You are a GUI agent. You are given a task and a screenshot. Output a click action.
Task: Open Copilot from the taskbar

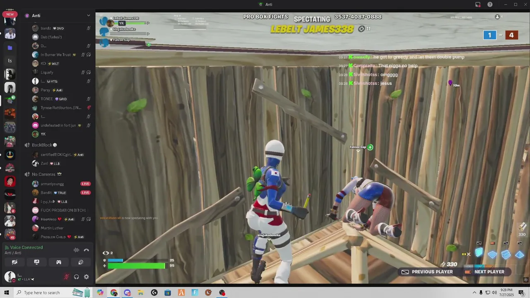click(x=100, y=293)
